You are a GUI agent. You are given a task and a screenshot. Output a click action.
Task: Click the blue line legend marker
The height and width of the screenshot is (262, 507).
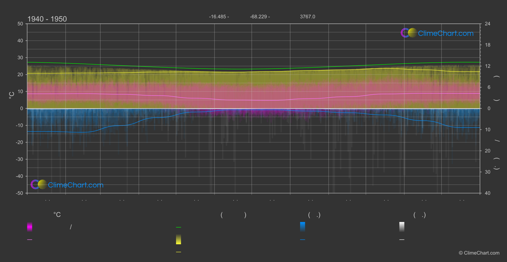(303, 239)
